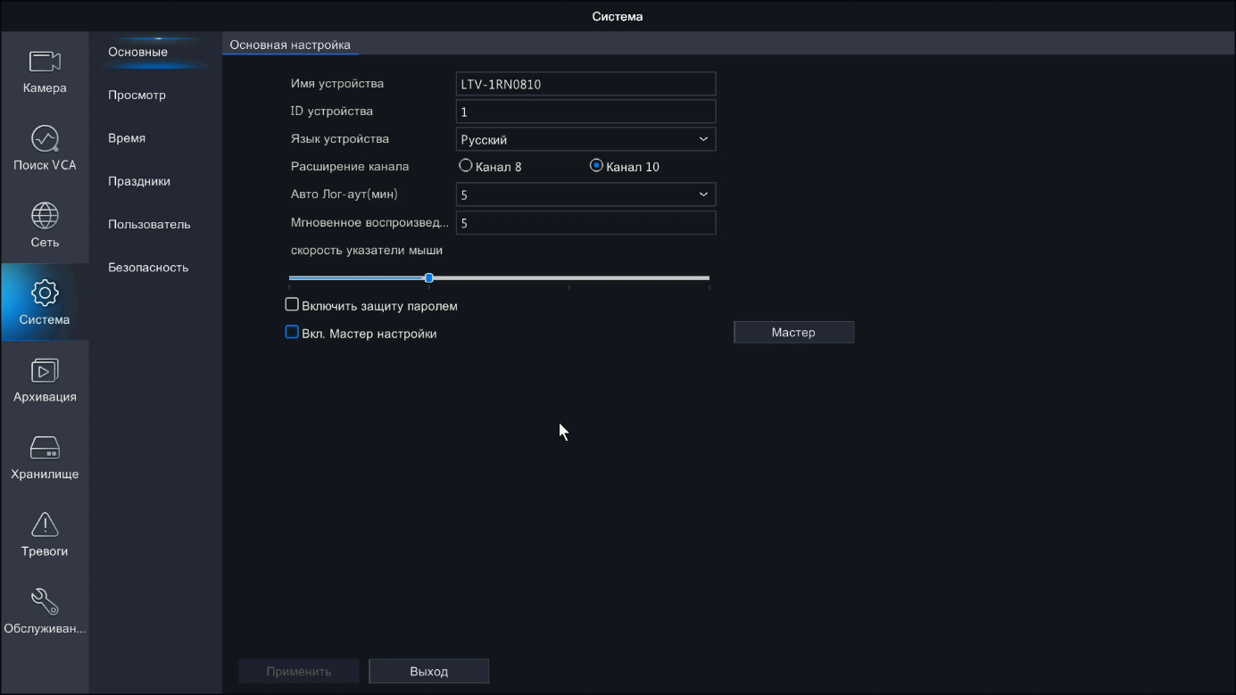The height and width of the screenshot is (695, 1236).
Task: Click the Применить button
Action: point(299,671)
